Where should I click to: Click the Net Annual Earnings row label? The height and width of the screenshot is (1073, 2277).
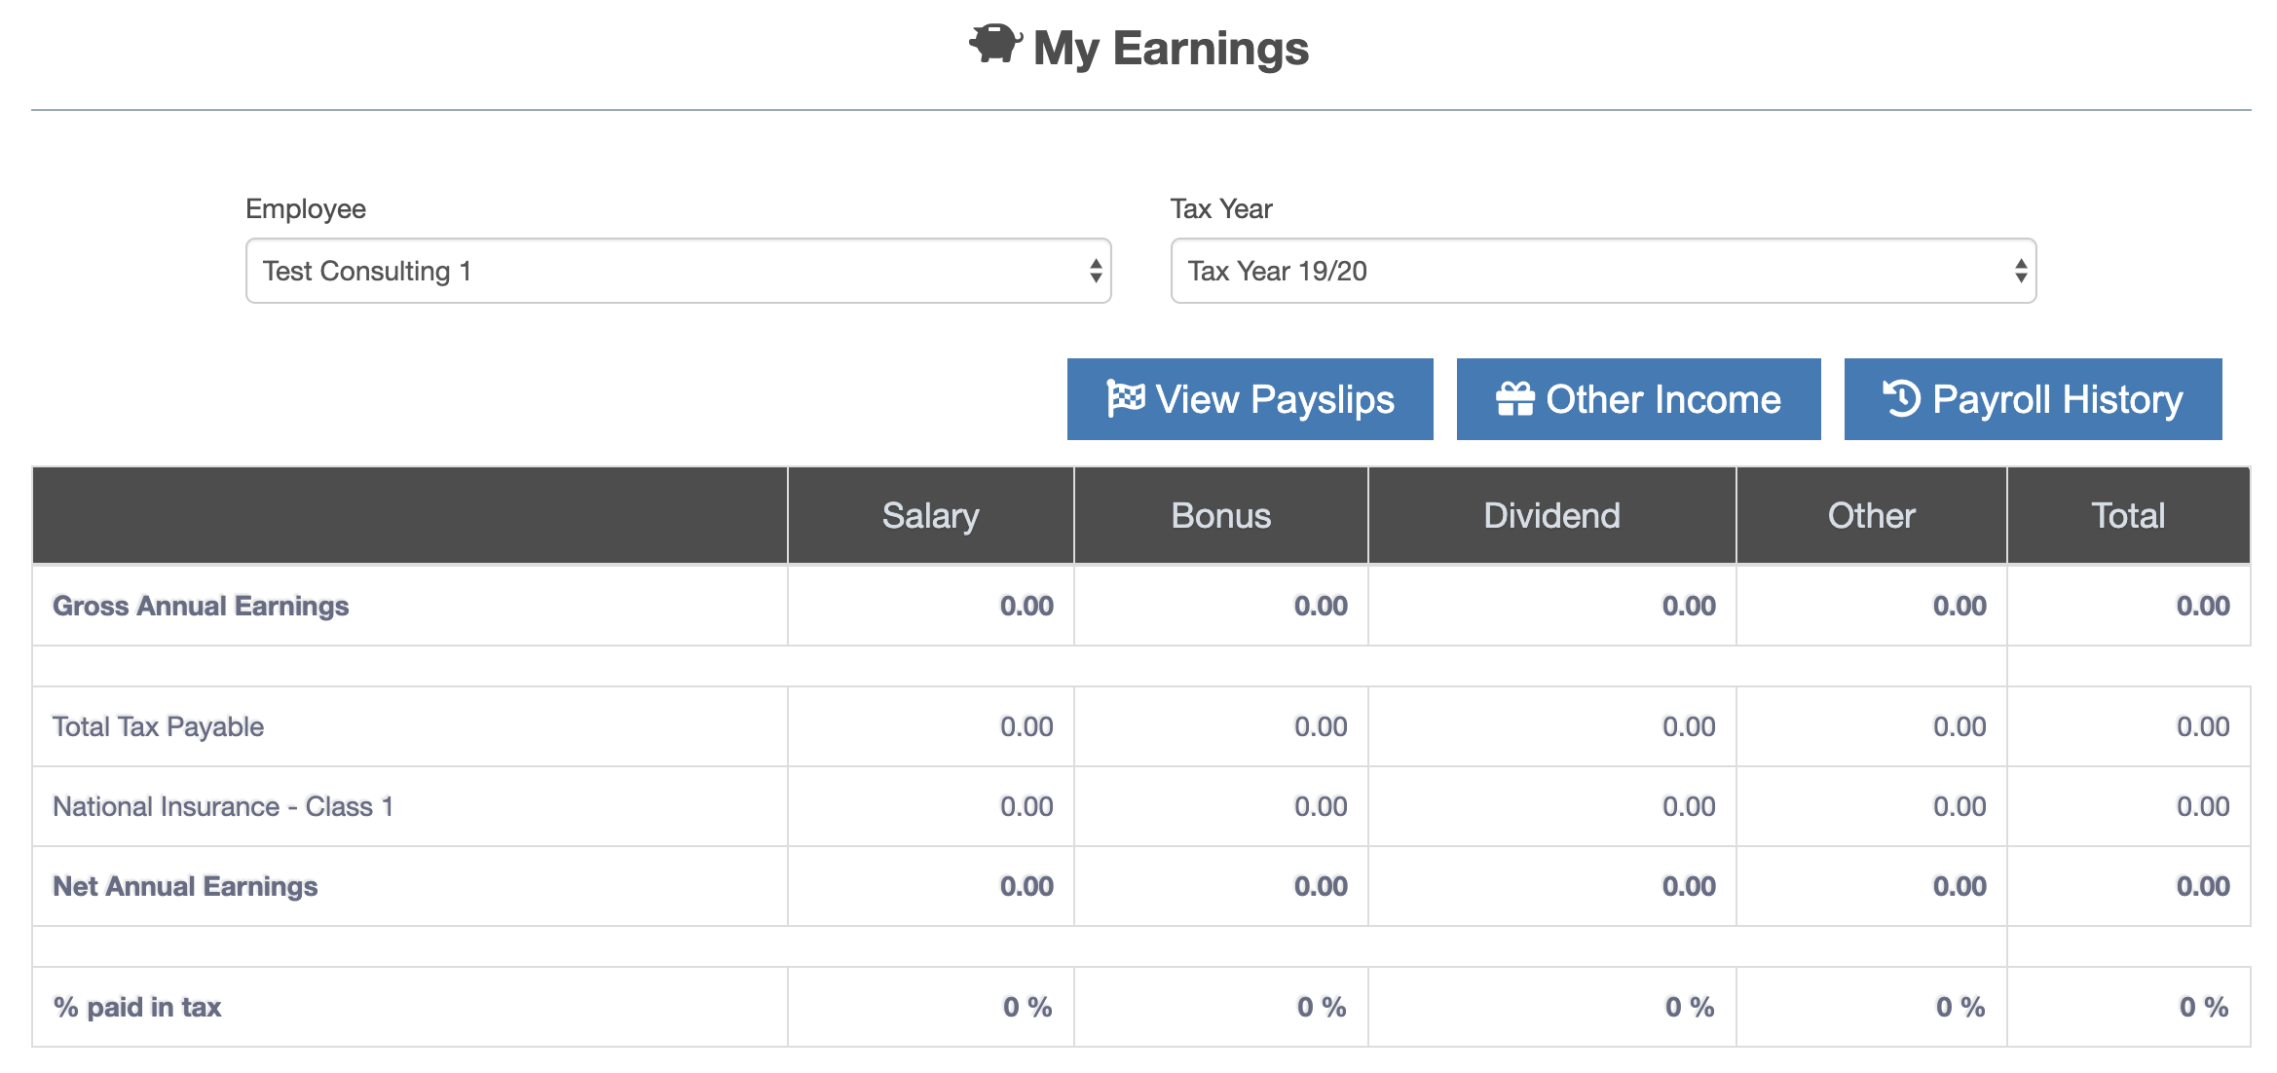point(185,886)
